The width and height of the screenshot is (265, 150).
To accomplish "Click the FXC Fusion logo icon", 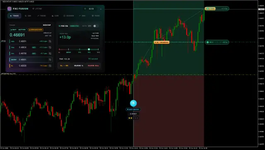I will (10, 9).
